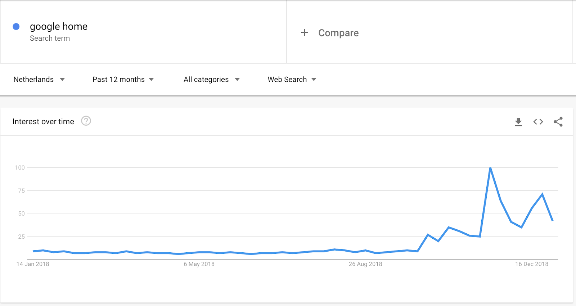Image resolution: width=576 pixels, height=306 pixels.
Task: Select the 26 Aug 2018 axis date
Action: point(365,264)
